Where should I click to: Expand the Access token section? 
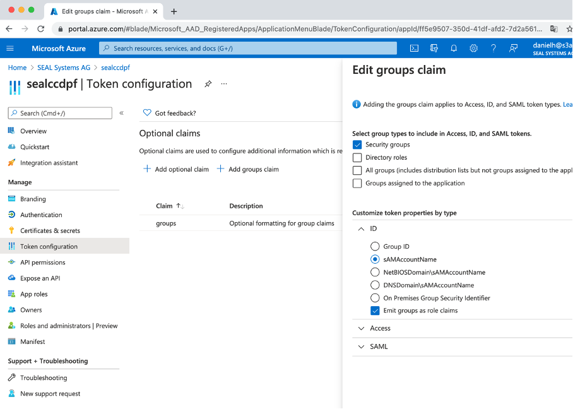[380, 328]
